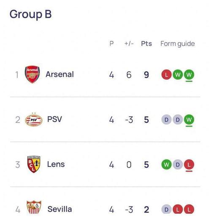The image size is (211, 217).
Task: Click the Sevilla club crest
Action: [34, 207]
